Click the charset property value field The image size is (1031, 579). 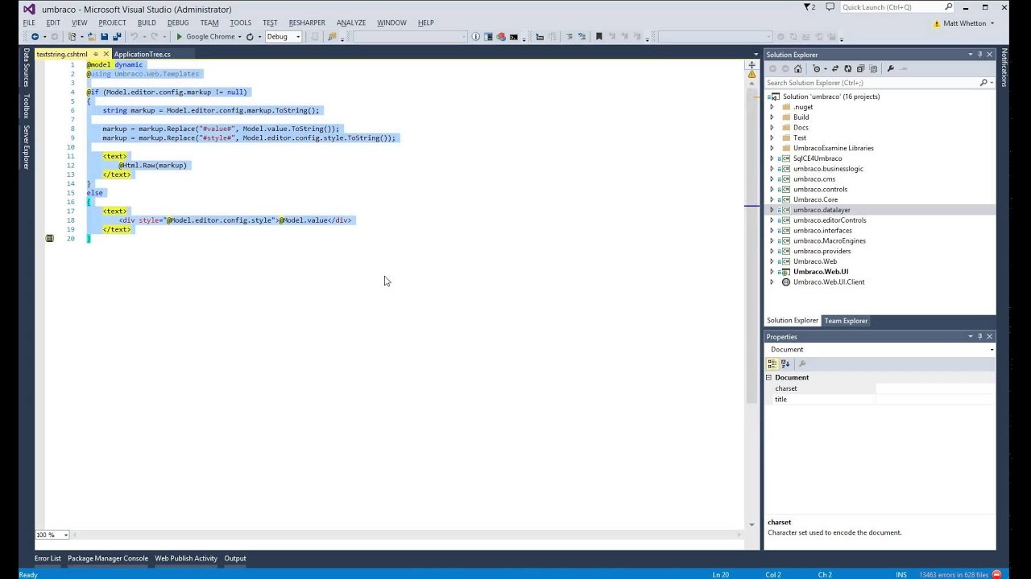point(935,388)
